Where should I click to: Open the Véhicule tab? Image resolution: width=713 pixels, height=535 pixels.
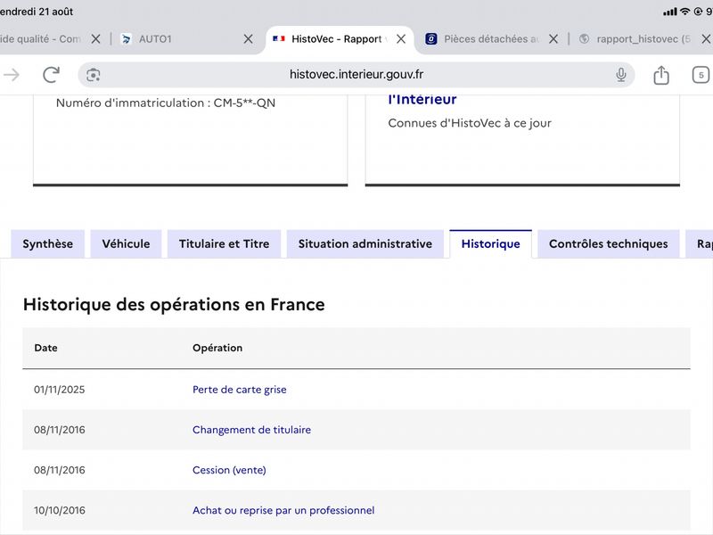pyautogui.click(x=126, y=243)
